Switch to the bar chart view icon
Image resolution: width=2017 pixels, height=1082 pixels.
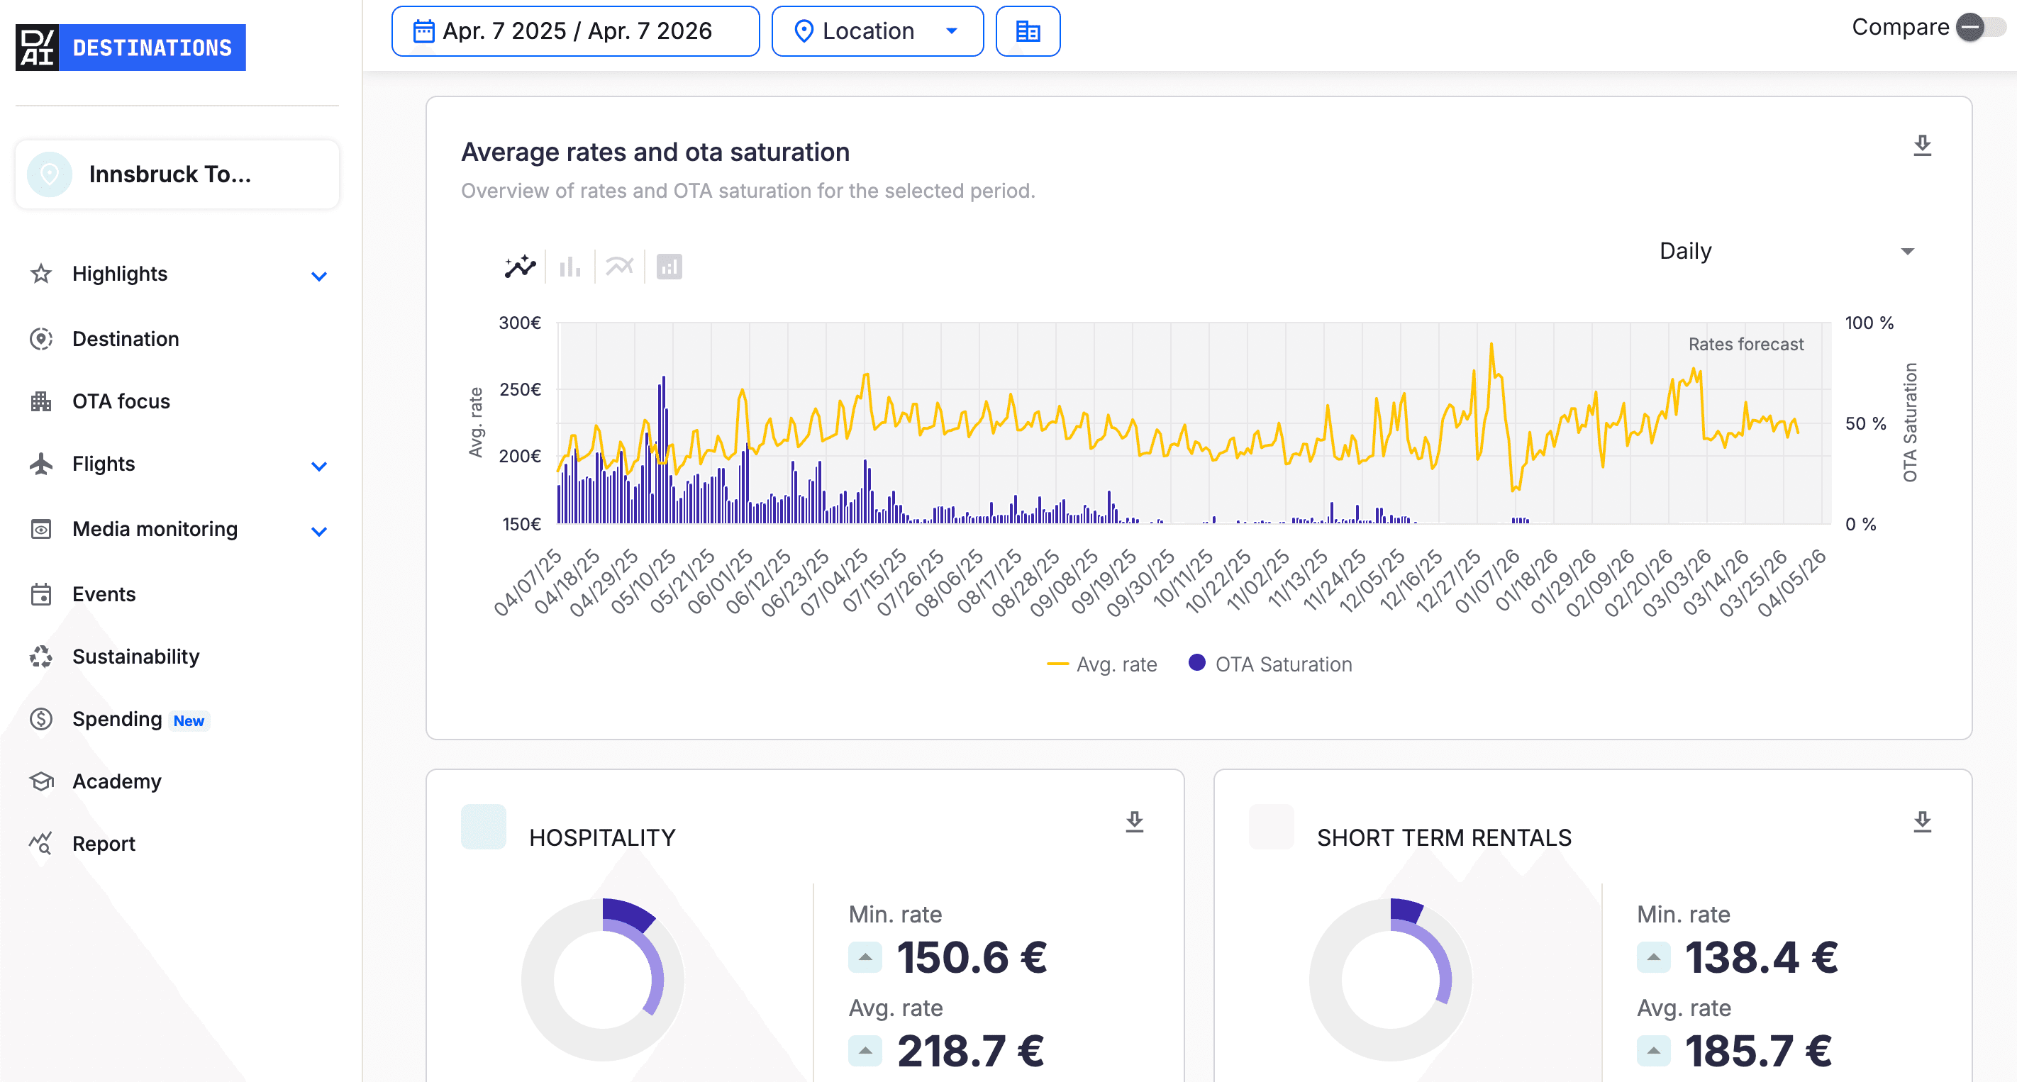point(570,267)
